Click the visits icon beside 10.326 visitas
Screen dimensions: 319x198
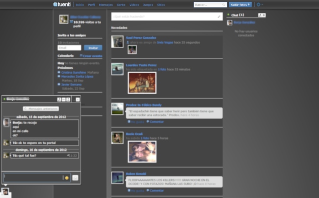72,21
